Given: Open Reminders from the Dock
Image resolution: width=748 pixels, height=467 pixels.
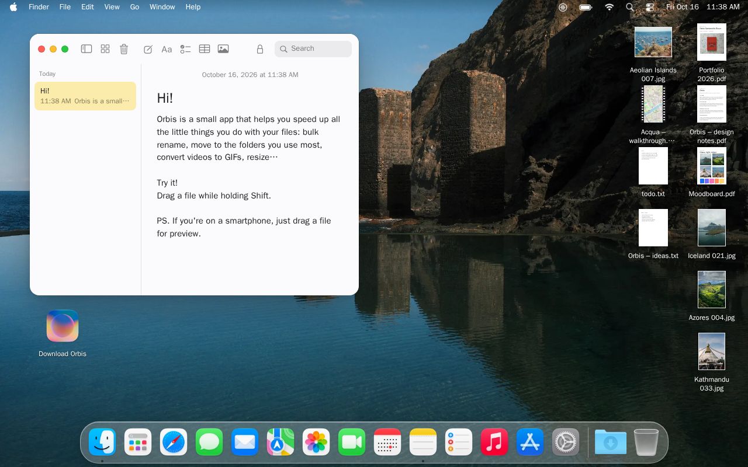Looking at the screenshot, I should point(459,442).
